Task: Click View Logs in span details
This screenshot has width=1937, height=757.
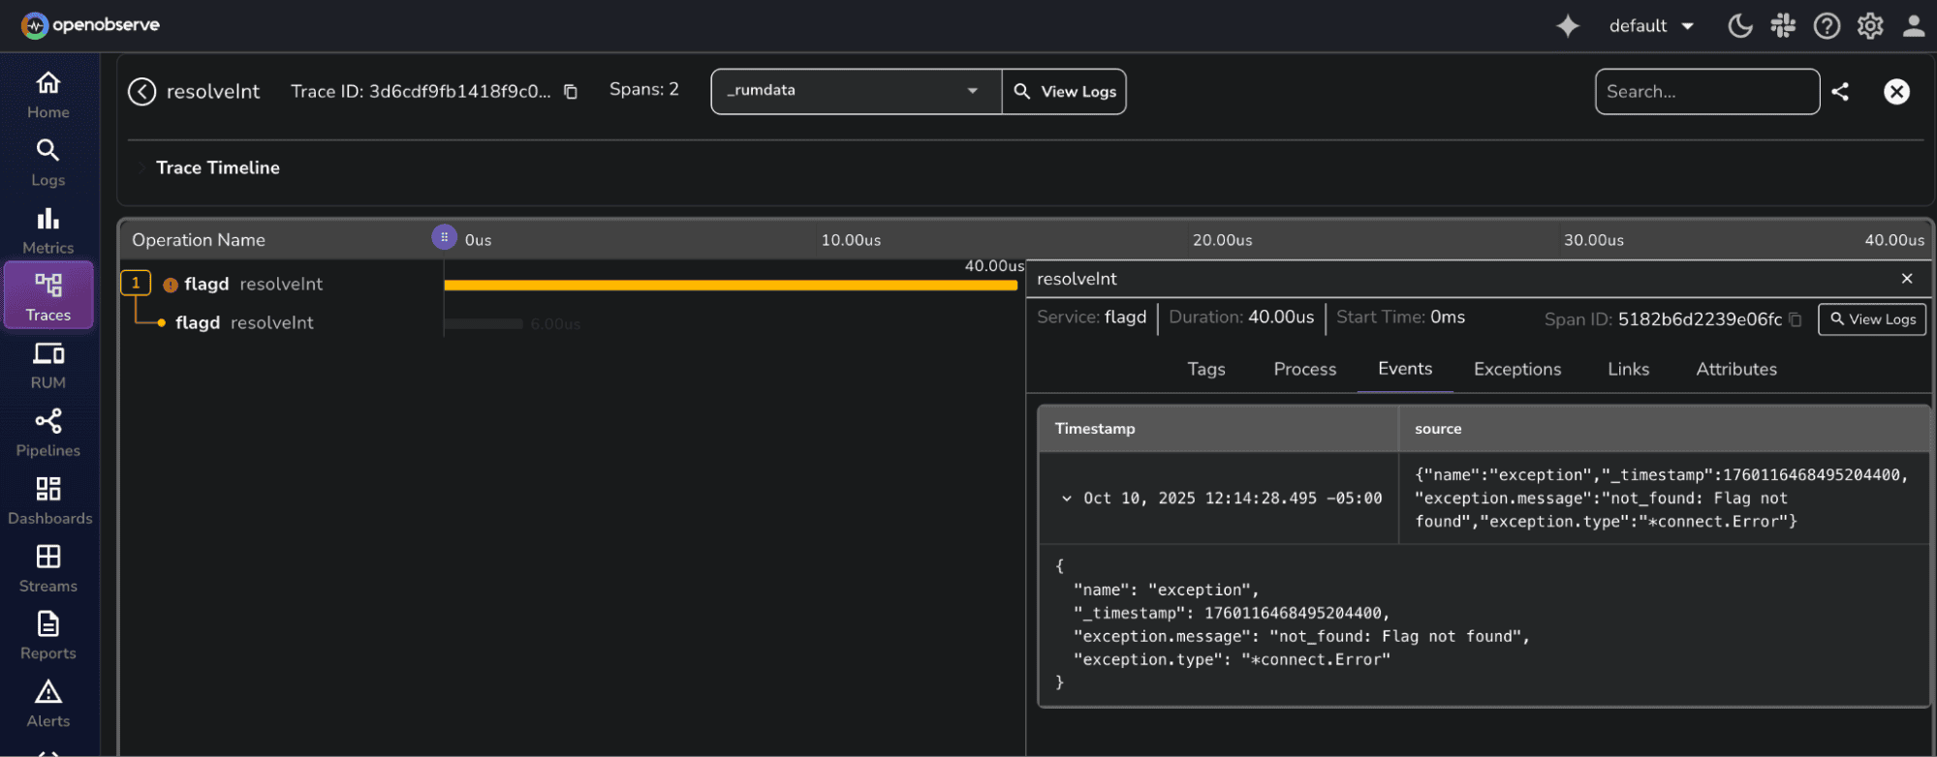Action: (x=1872, y=319)
